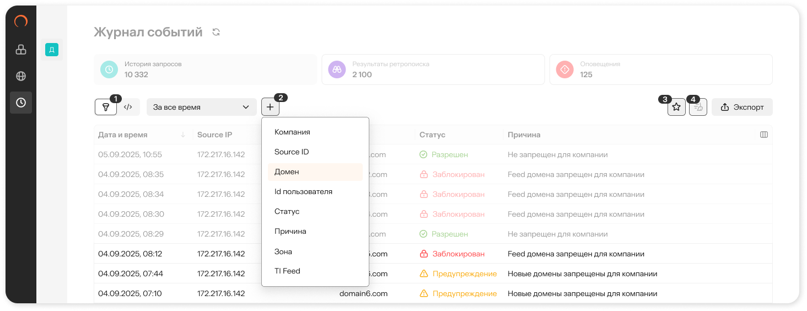The height and width of the screenshot is (311, 807).
Task: Click the clear filters icon
Action: (x=698, y=107)
